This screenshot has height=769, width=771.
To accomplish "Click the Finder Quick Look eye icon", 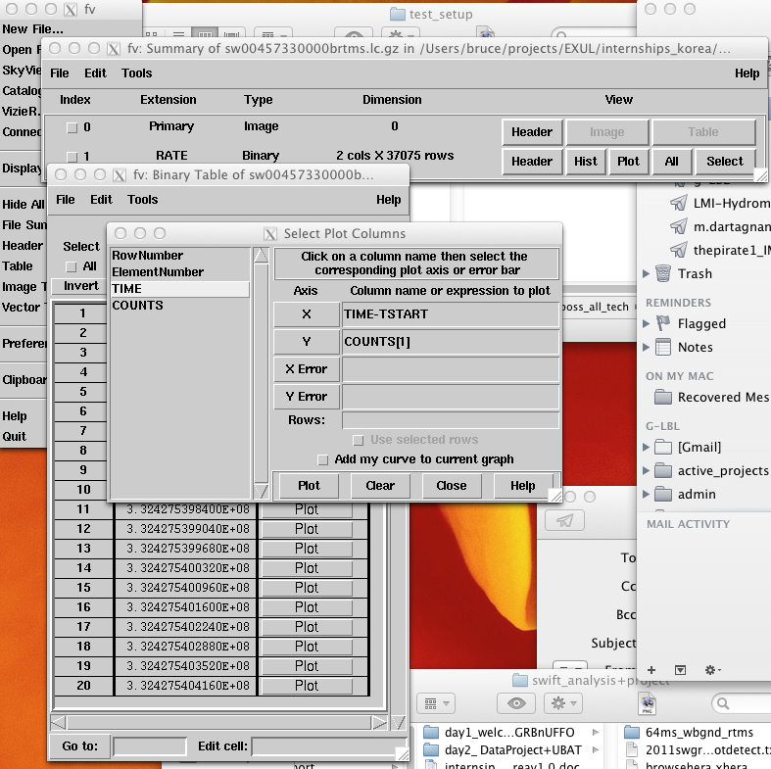I will [515, 702].
